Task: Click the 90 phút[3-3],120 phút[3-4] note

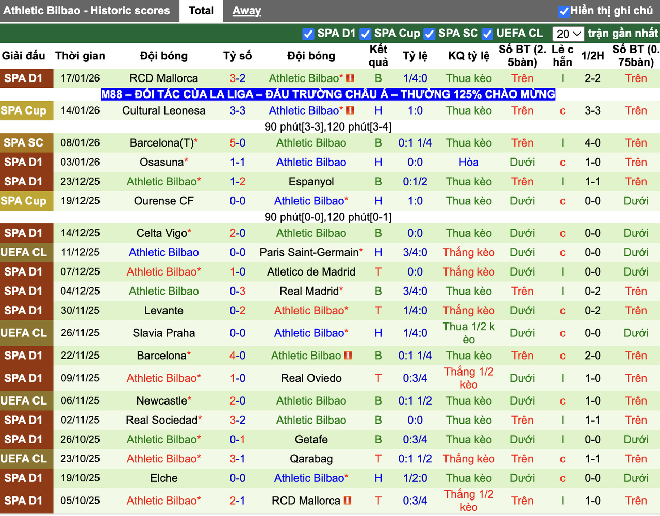Action: click(x=328, y=127)
